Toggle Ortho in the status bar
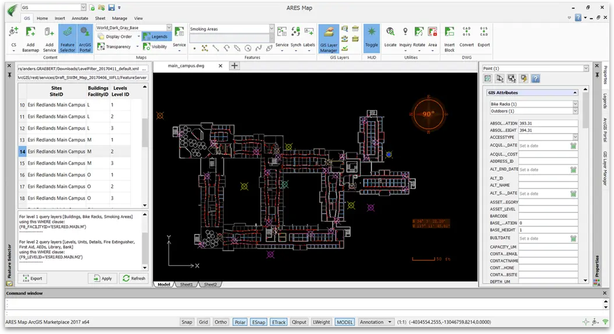 pyautogui.click(x=220, y=322)
